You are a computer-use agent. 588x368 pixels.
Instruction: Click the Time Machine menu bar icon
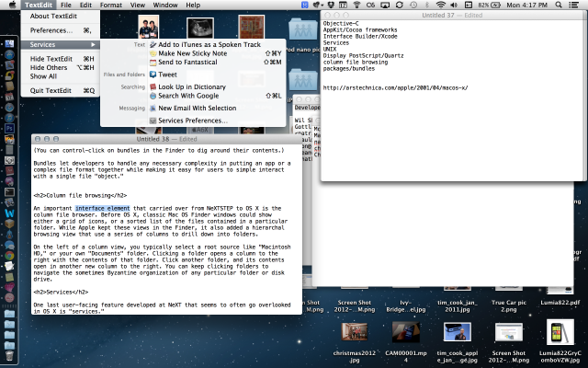413,5
